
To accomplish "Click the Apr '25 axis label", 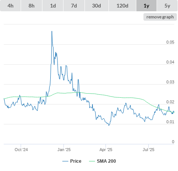I will [106, 150].
